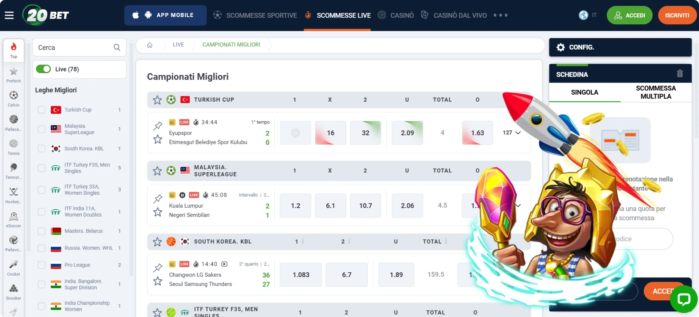
Task: Check the Masters Belarus checkbox
Action: point(41,231)
